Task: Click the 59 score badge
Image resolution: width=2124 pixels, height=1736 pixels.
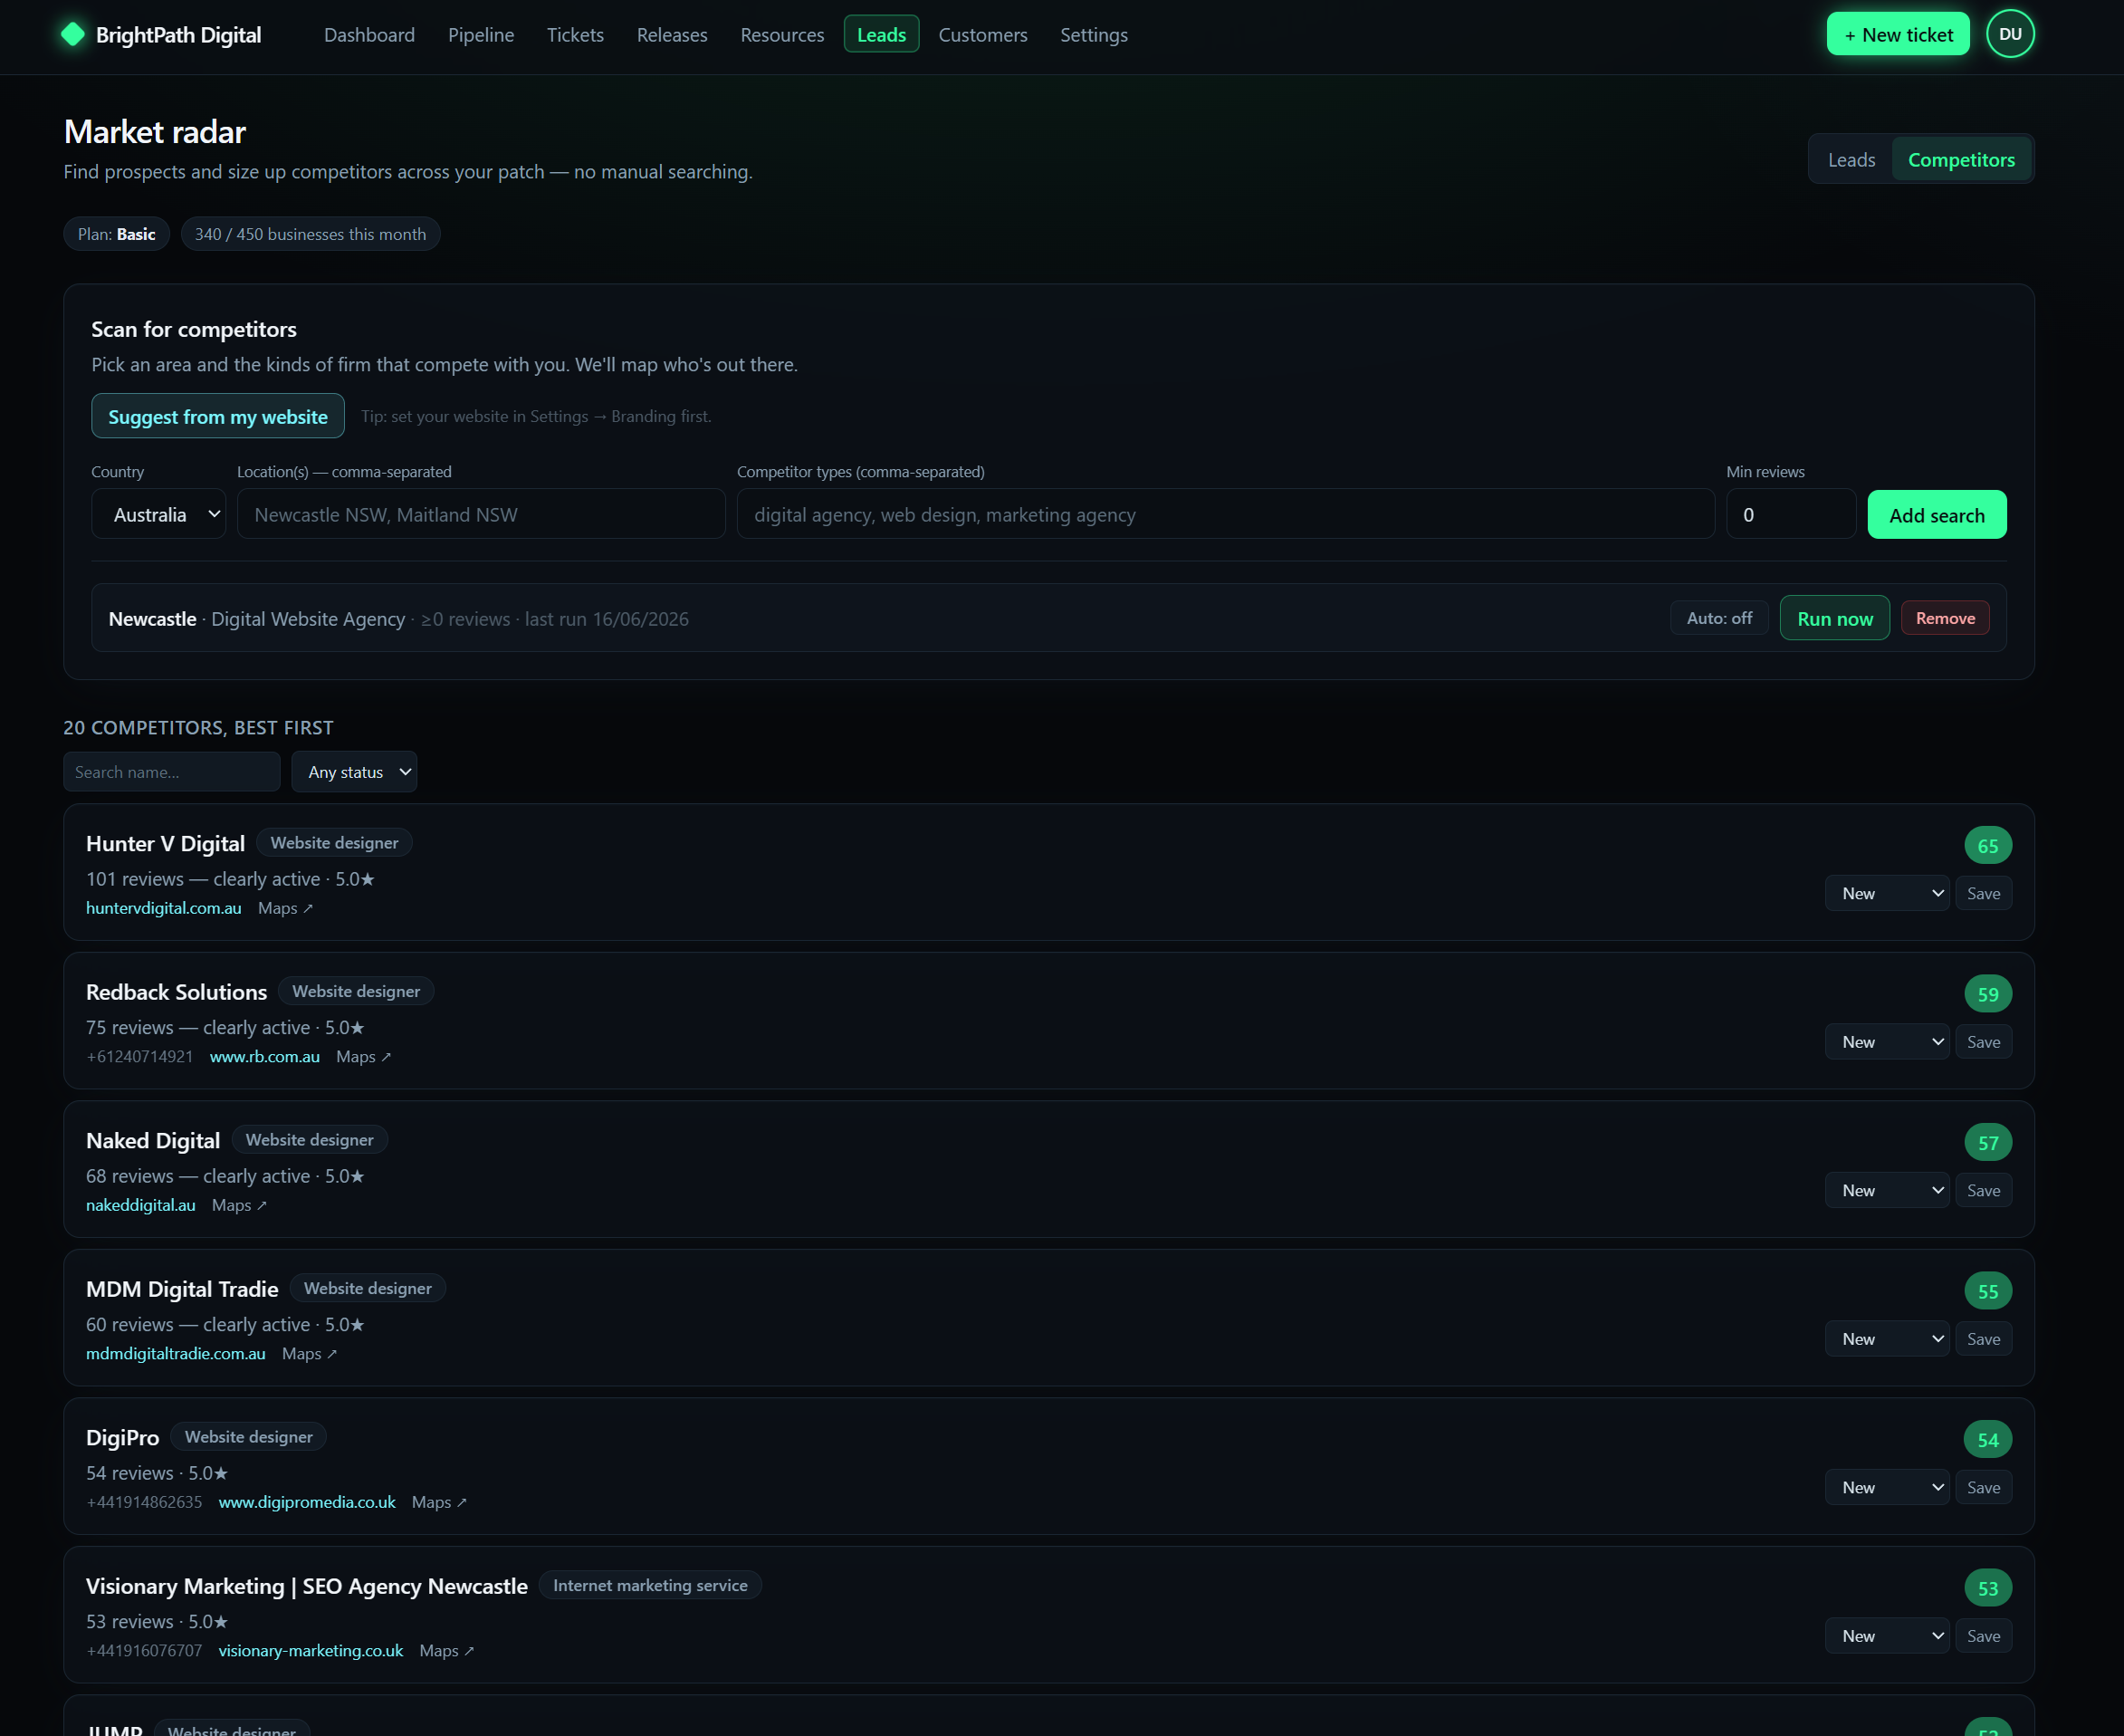Action: click(x=1987, y=994)
